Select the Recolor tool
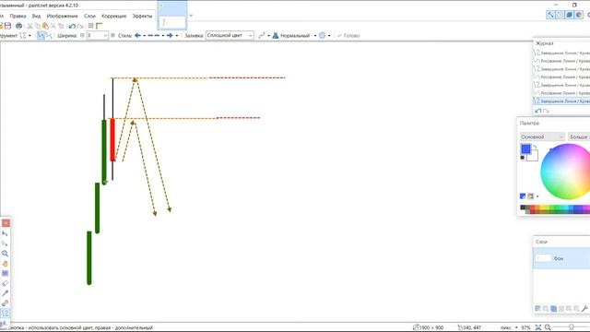 5,303
